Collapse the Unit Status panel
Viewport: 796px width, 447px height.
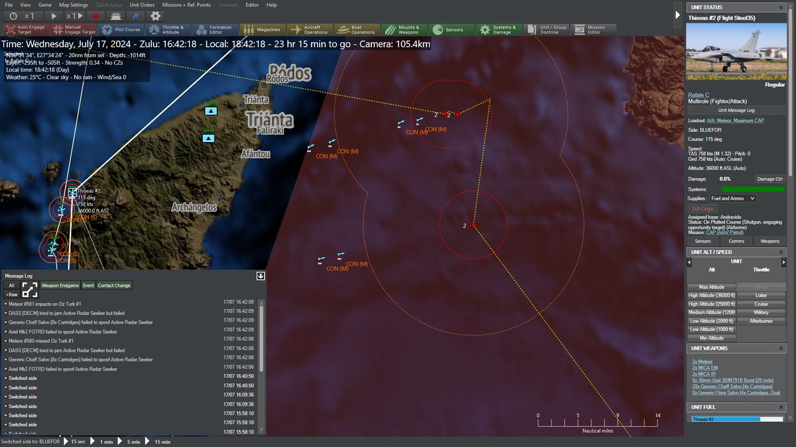pyautogui.click(x=781, y=7)
